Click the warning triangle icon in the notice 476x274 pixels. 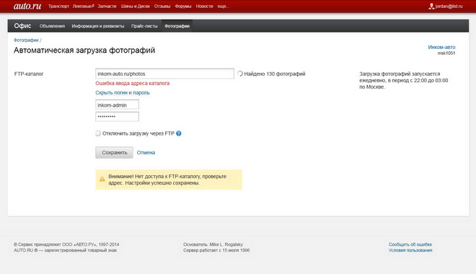tap(102, 180)
